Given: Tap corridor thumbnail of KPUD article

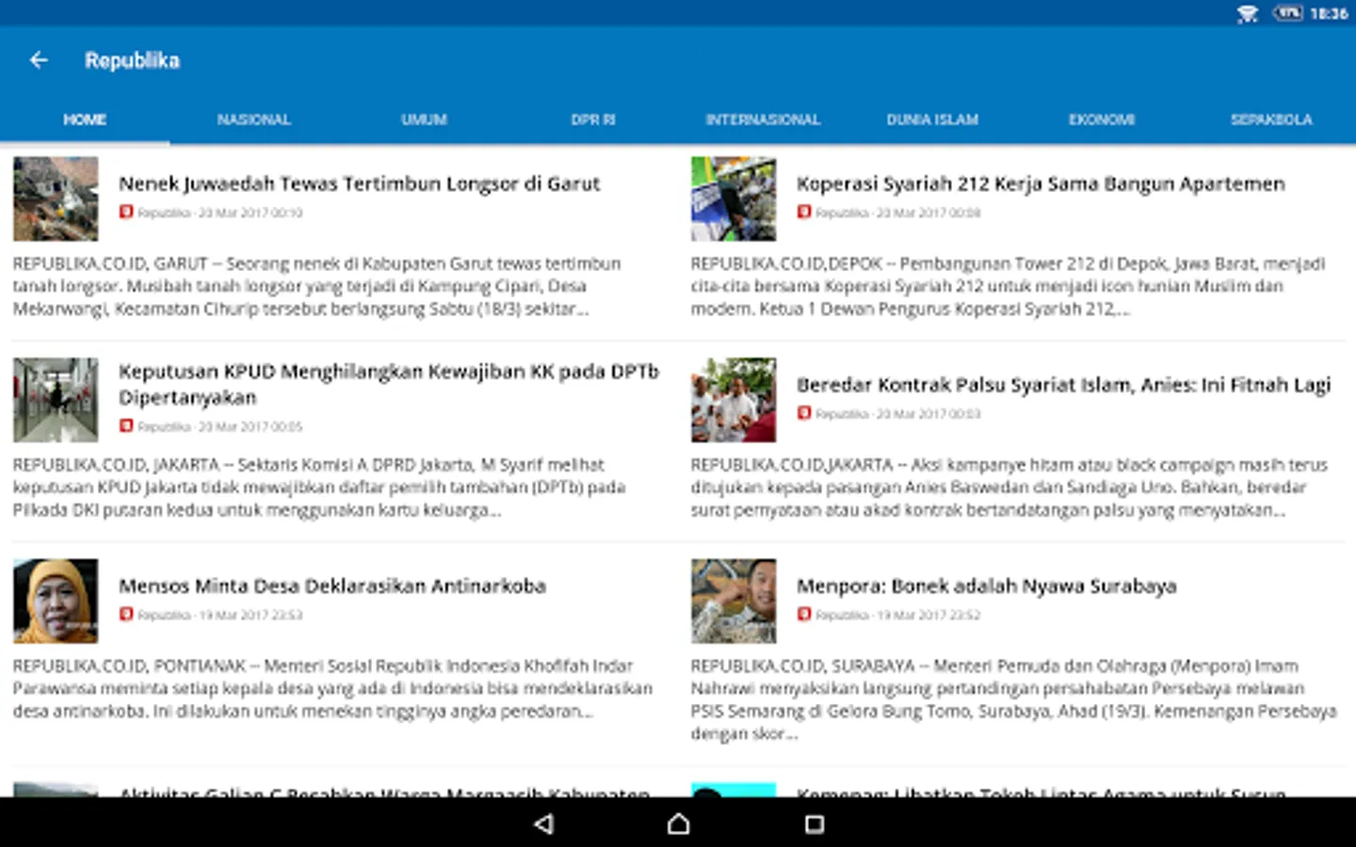Looking at the screenshot, I should 56,400.
